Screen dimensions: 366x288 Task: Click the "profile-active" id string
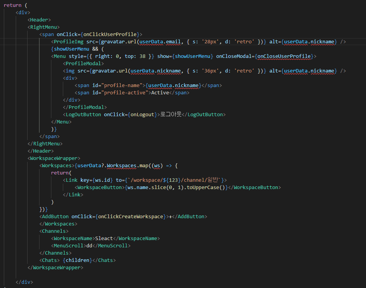[125, 92]
